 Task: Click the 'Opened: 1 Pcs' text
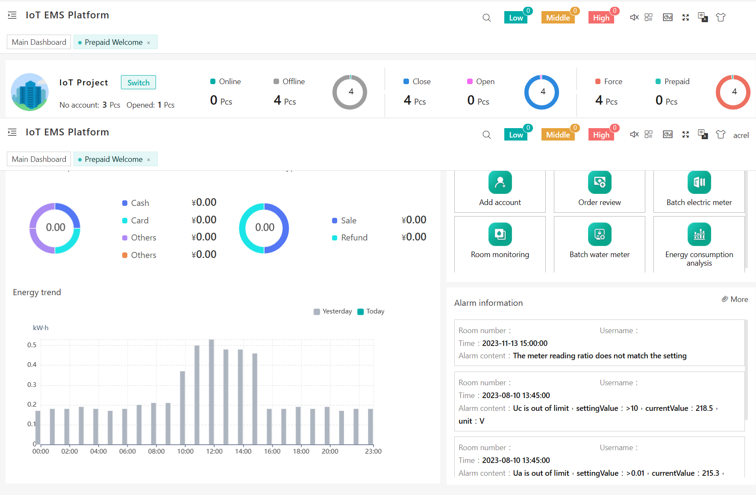pos(150,105)
